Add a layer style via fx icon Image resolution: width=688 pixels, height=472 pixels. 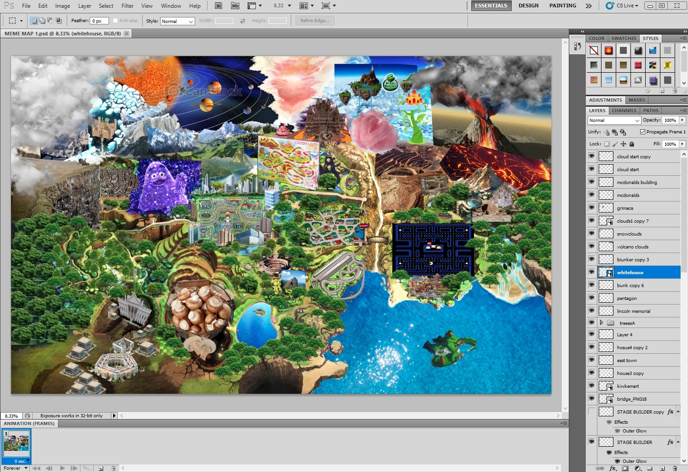click(613, 468)
